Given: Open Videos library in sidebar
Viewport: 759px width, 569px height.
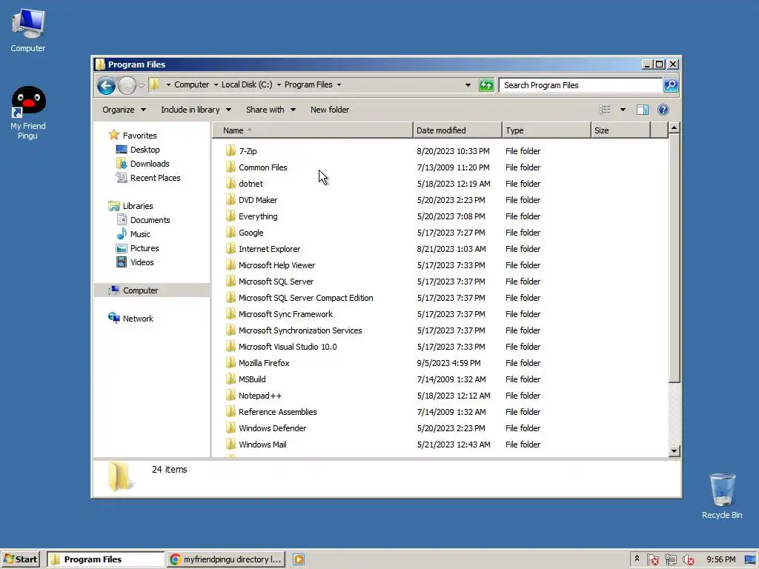Looking at the screenshot, I should (142, 262).
